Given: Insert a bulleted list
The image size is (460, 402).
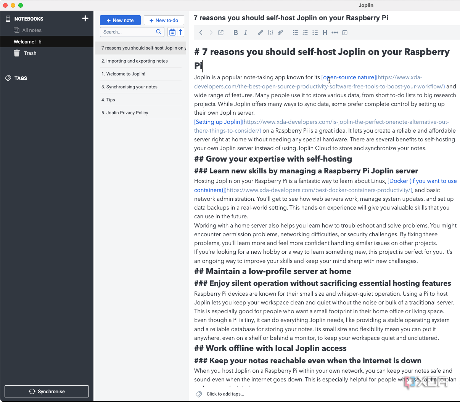Looking at the screenshot, I should click(x=295, y=33).
